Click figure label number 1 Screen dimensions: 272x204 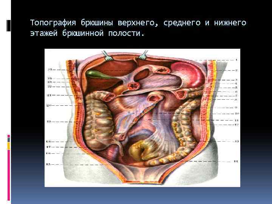tap(236, 60)
